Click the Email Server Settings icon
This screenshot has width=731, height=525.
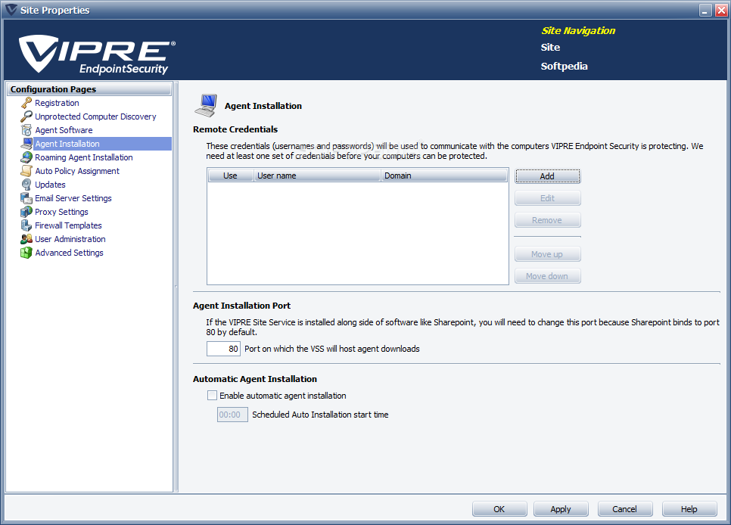pos(26,197)
